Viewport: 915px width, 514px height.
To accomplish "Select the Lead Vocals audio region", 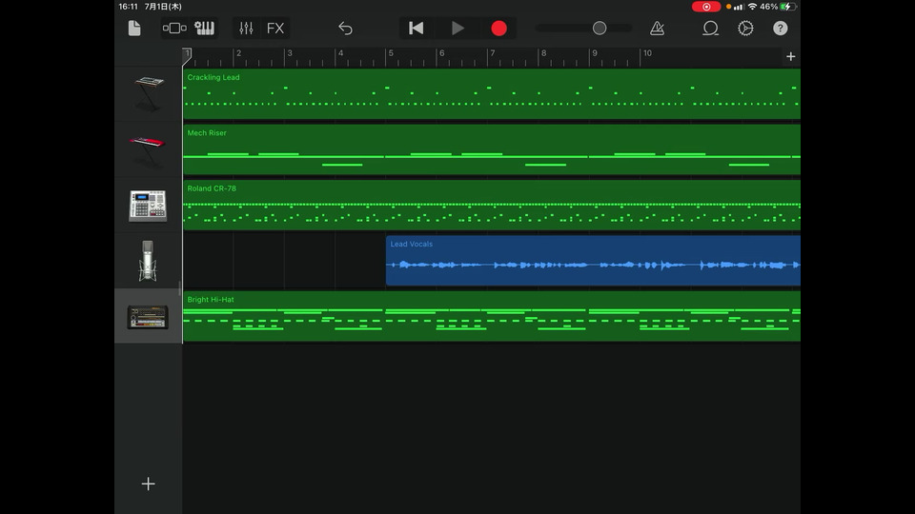I will pos(593,261).
